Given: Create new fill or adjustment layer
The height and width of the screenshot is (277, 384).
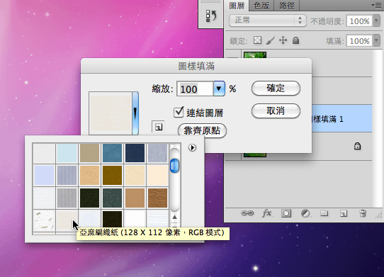Looking at the screenshot, I should tap(305, 213).
